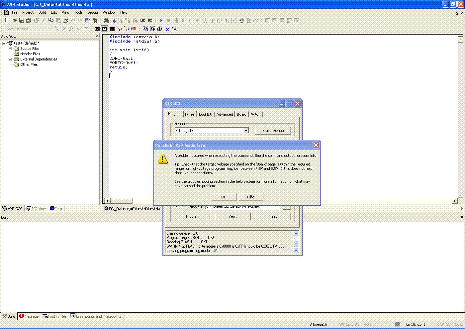This screenshot has width=465, height=329.
Task: Close the Build output panel
Action: click(462, 217)
